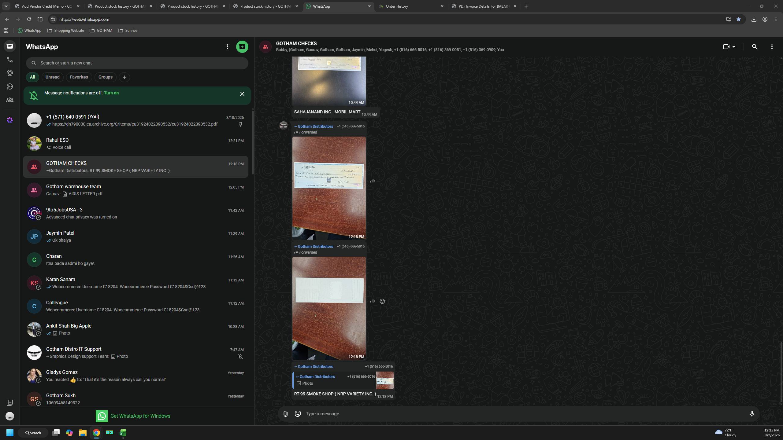The width and height of the screenshot is (783, 440).
Task: Open the Gotham warehouse team chat
Action: [135, 190]
